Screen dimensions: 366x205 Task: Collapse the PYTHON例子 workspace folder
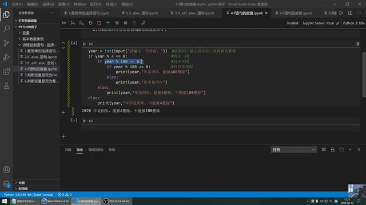[37, 27]
